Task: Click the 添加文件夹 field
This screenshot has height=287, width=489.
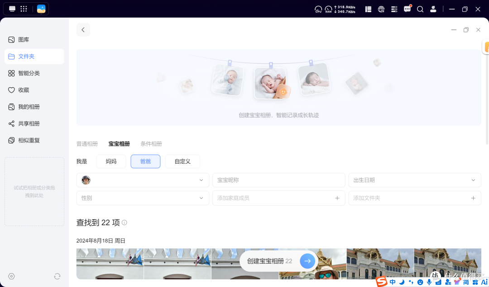Action: pos(415,198)
